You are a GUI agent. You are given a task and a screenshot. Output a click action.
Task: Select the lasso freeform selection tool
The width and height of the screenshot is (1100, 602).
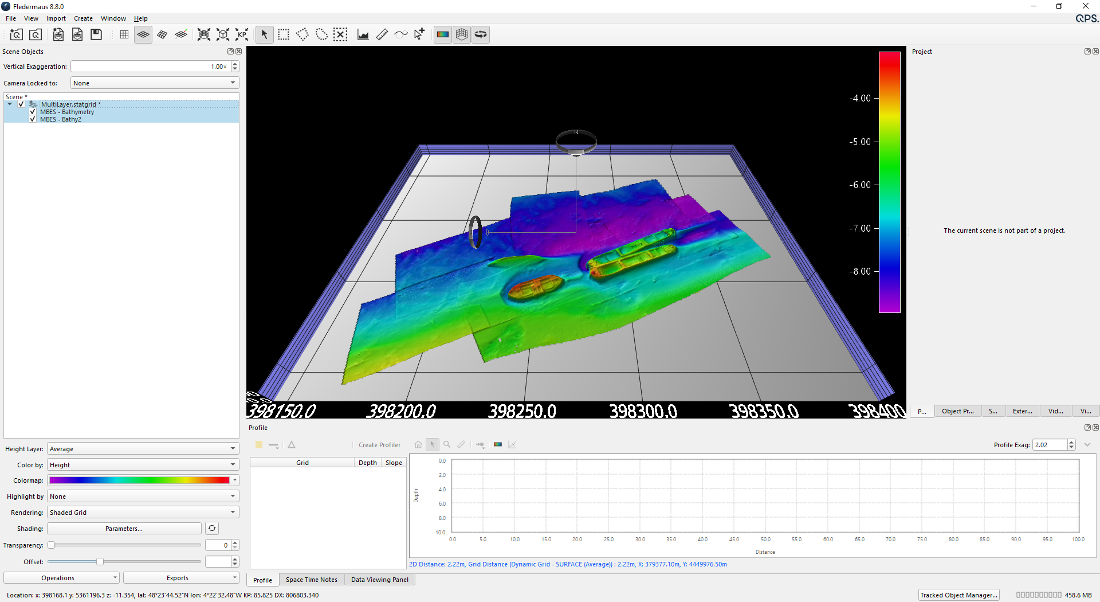click(x=321, y=35)
